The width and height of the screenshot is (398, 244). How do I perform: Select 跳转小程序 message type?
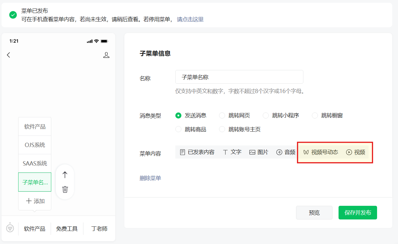266,115
